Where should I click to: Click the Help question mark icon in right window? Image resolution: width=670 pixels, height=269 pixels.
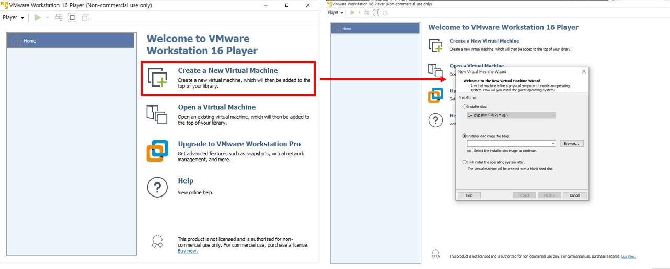coord(435,120)
